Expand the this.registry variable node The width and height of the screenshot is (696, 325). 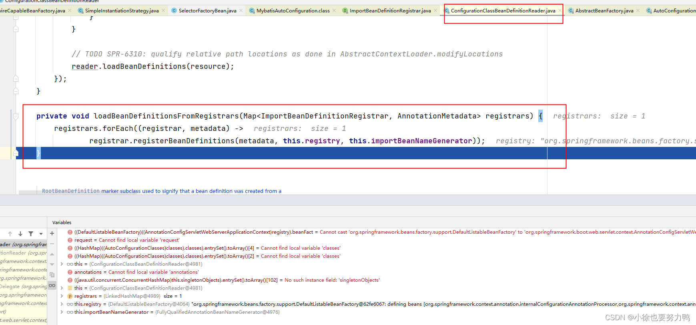tap(62, 304)
